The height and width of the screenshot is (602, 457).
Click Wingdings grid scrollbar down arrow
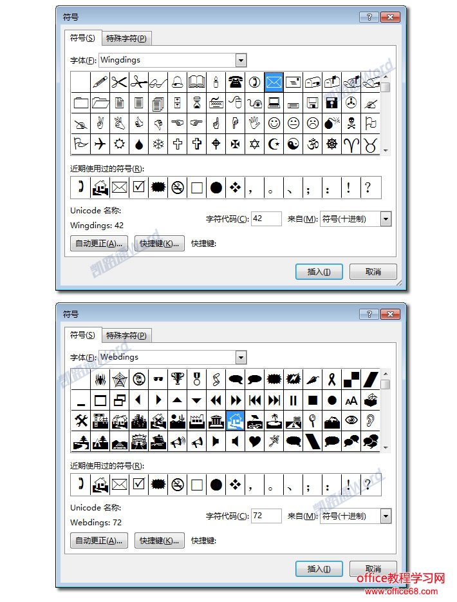click(x=386, y=151)
